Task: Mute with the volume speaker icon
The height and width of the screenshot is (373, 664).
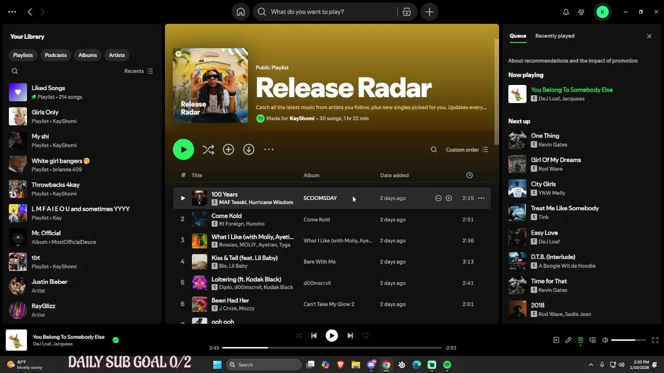Action: 605,340
